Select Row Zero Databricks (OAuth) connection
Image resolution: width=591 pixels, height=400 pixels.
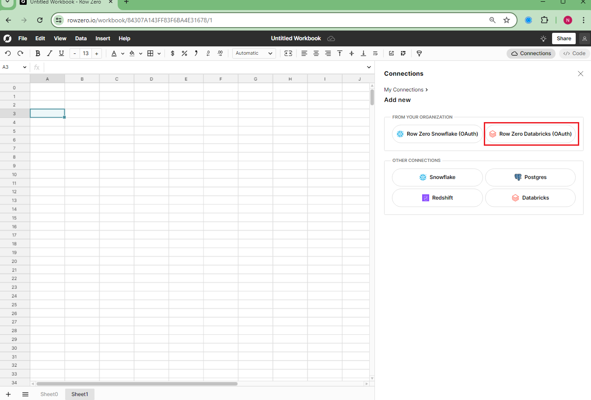(531, 134)
